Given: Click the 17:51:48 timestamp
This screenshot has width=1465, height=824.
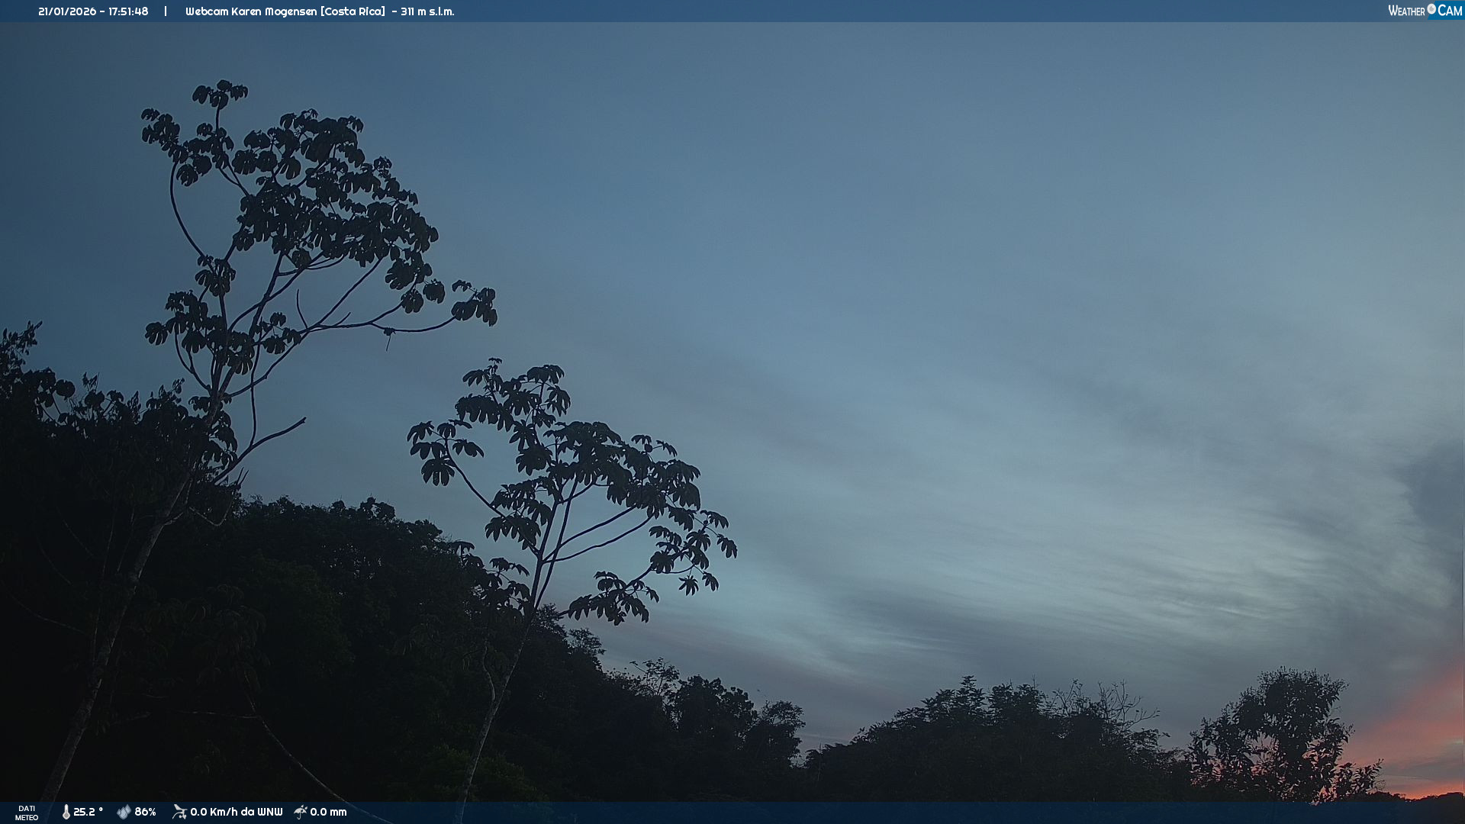Looking at the screenshot, I should point(128,11).
